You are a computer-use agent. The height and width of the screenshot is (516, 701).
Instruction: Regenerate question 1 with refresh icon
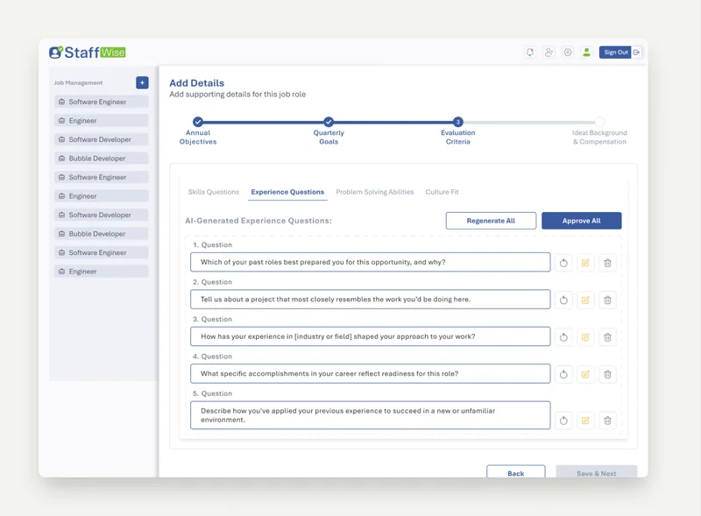click(x=563, y=263)
